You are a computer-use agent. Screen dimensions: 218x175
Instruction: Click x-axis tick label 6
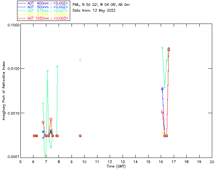33,162
